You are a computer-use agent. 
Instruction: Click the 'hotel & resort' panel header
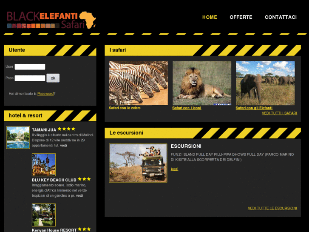pos(50,116)
